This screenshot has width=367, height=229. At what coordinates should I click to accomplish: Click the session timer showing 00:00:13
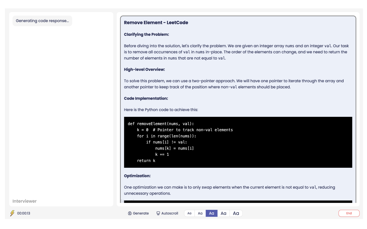23,213
